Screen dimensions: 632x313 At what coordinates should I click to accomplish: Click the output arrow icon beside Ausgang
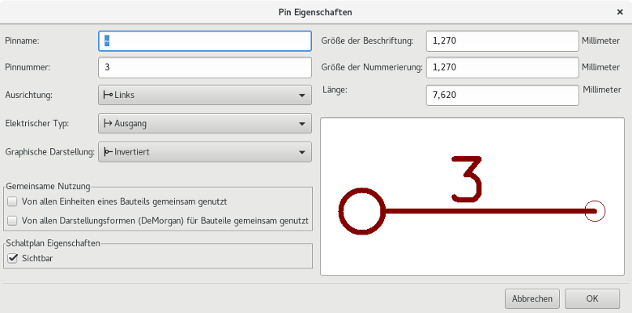coord(108,124)
